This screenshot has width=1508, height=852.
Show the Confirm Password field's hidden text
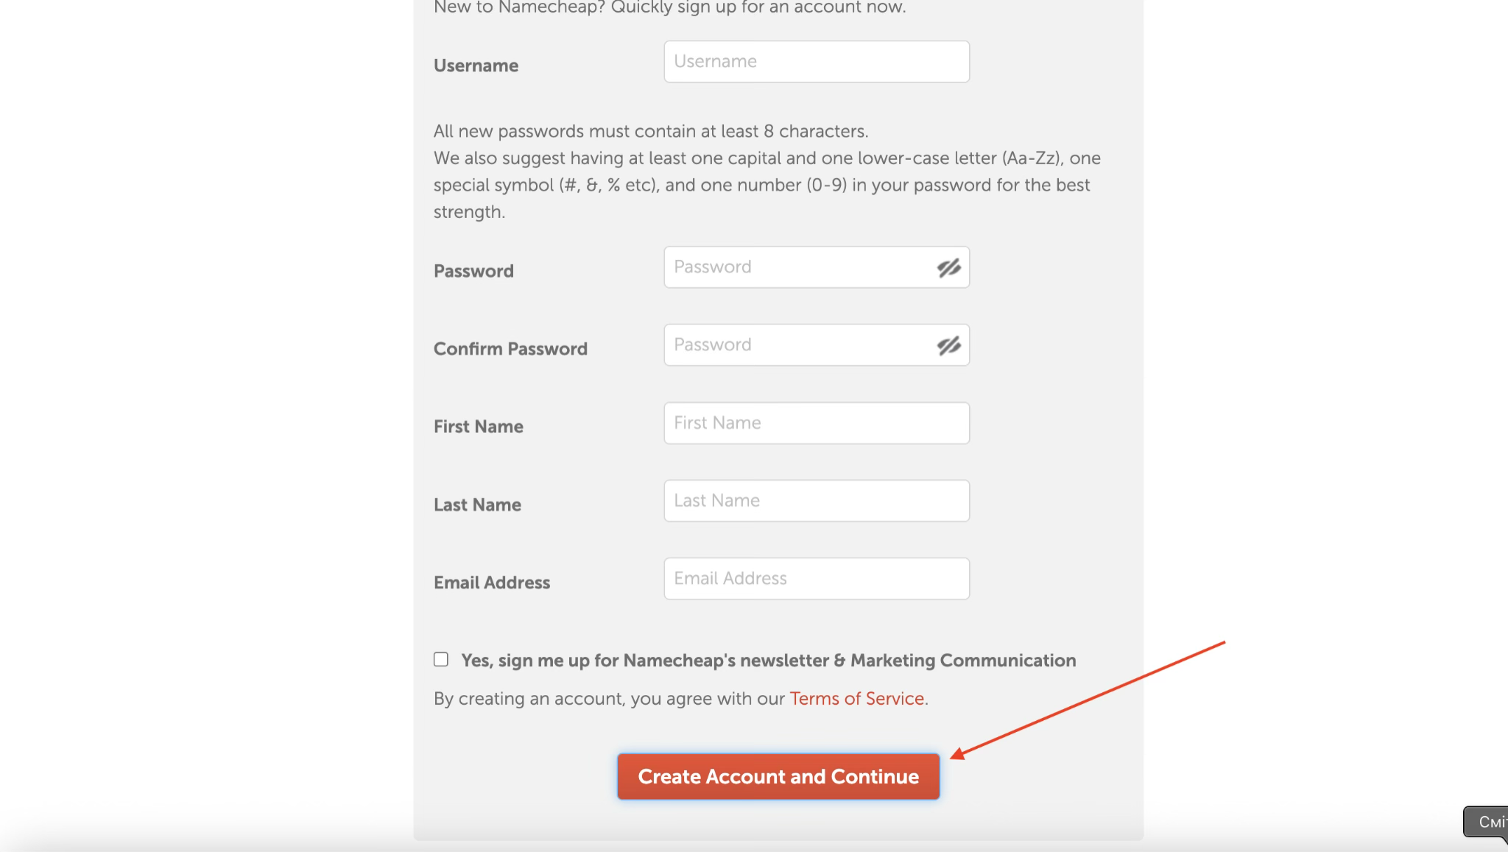coord(948,345)
